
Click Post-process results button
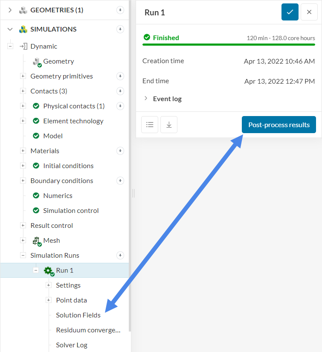click(279, 125)
